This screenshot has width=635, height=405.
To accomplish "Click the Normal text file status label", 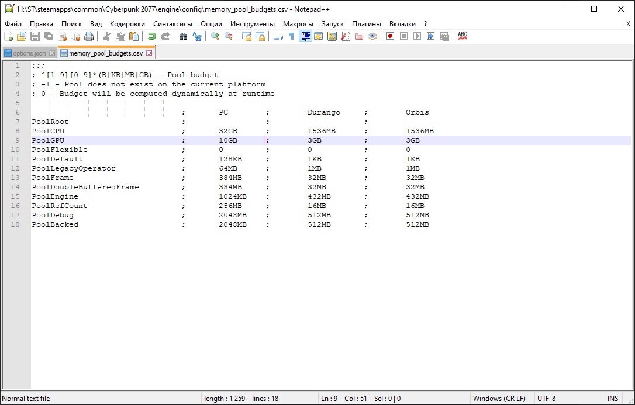I will pos(26,399).
